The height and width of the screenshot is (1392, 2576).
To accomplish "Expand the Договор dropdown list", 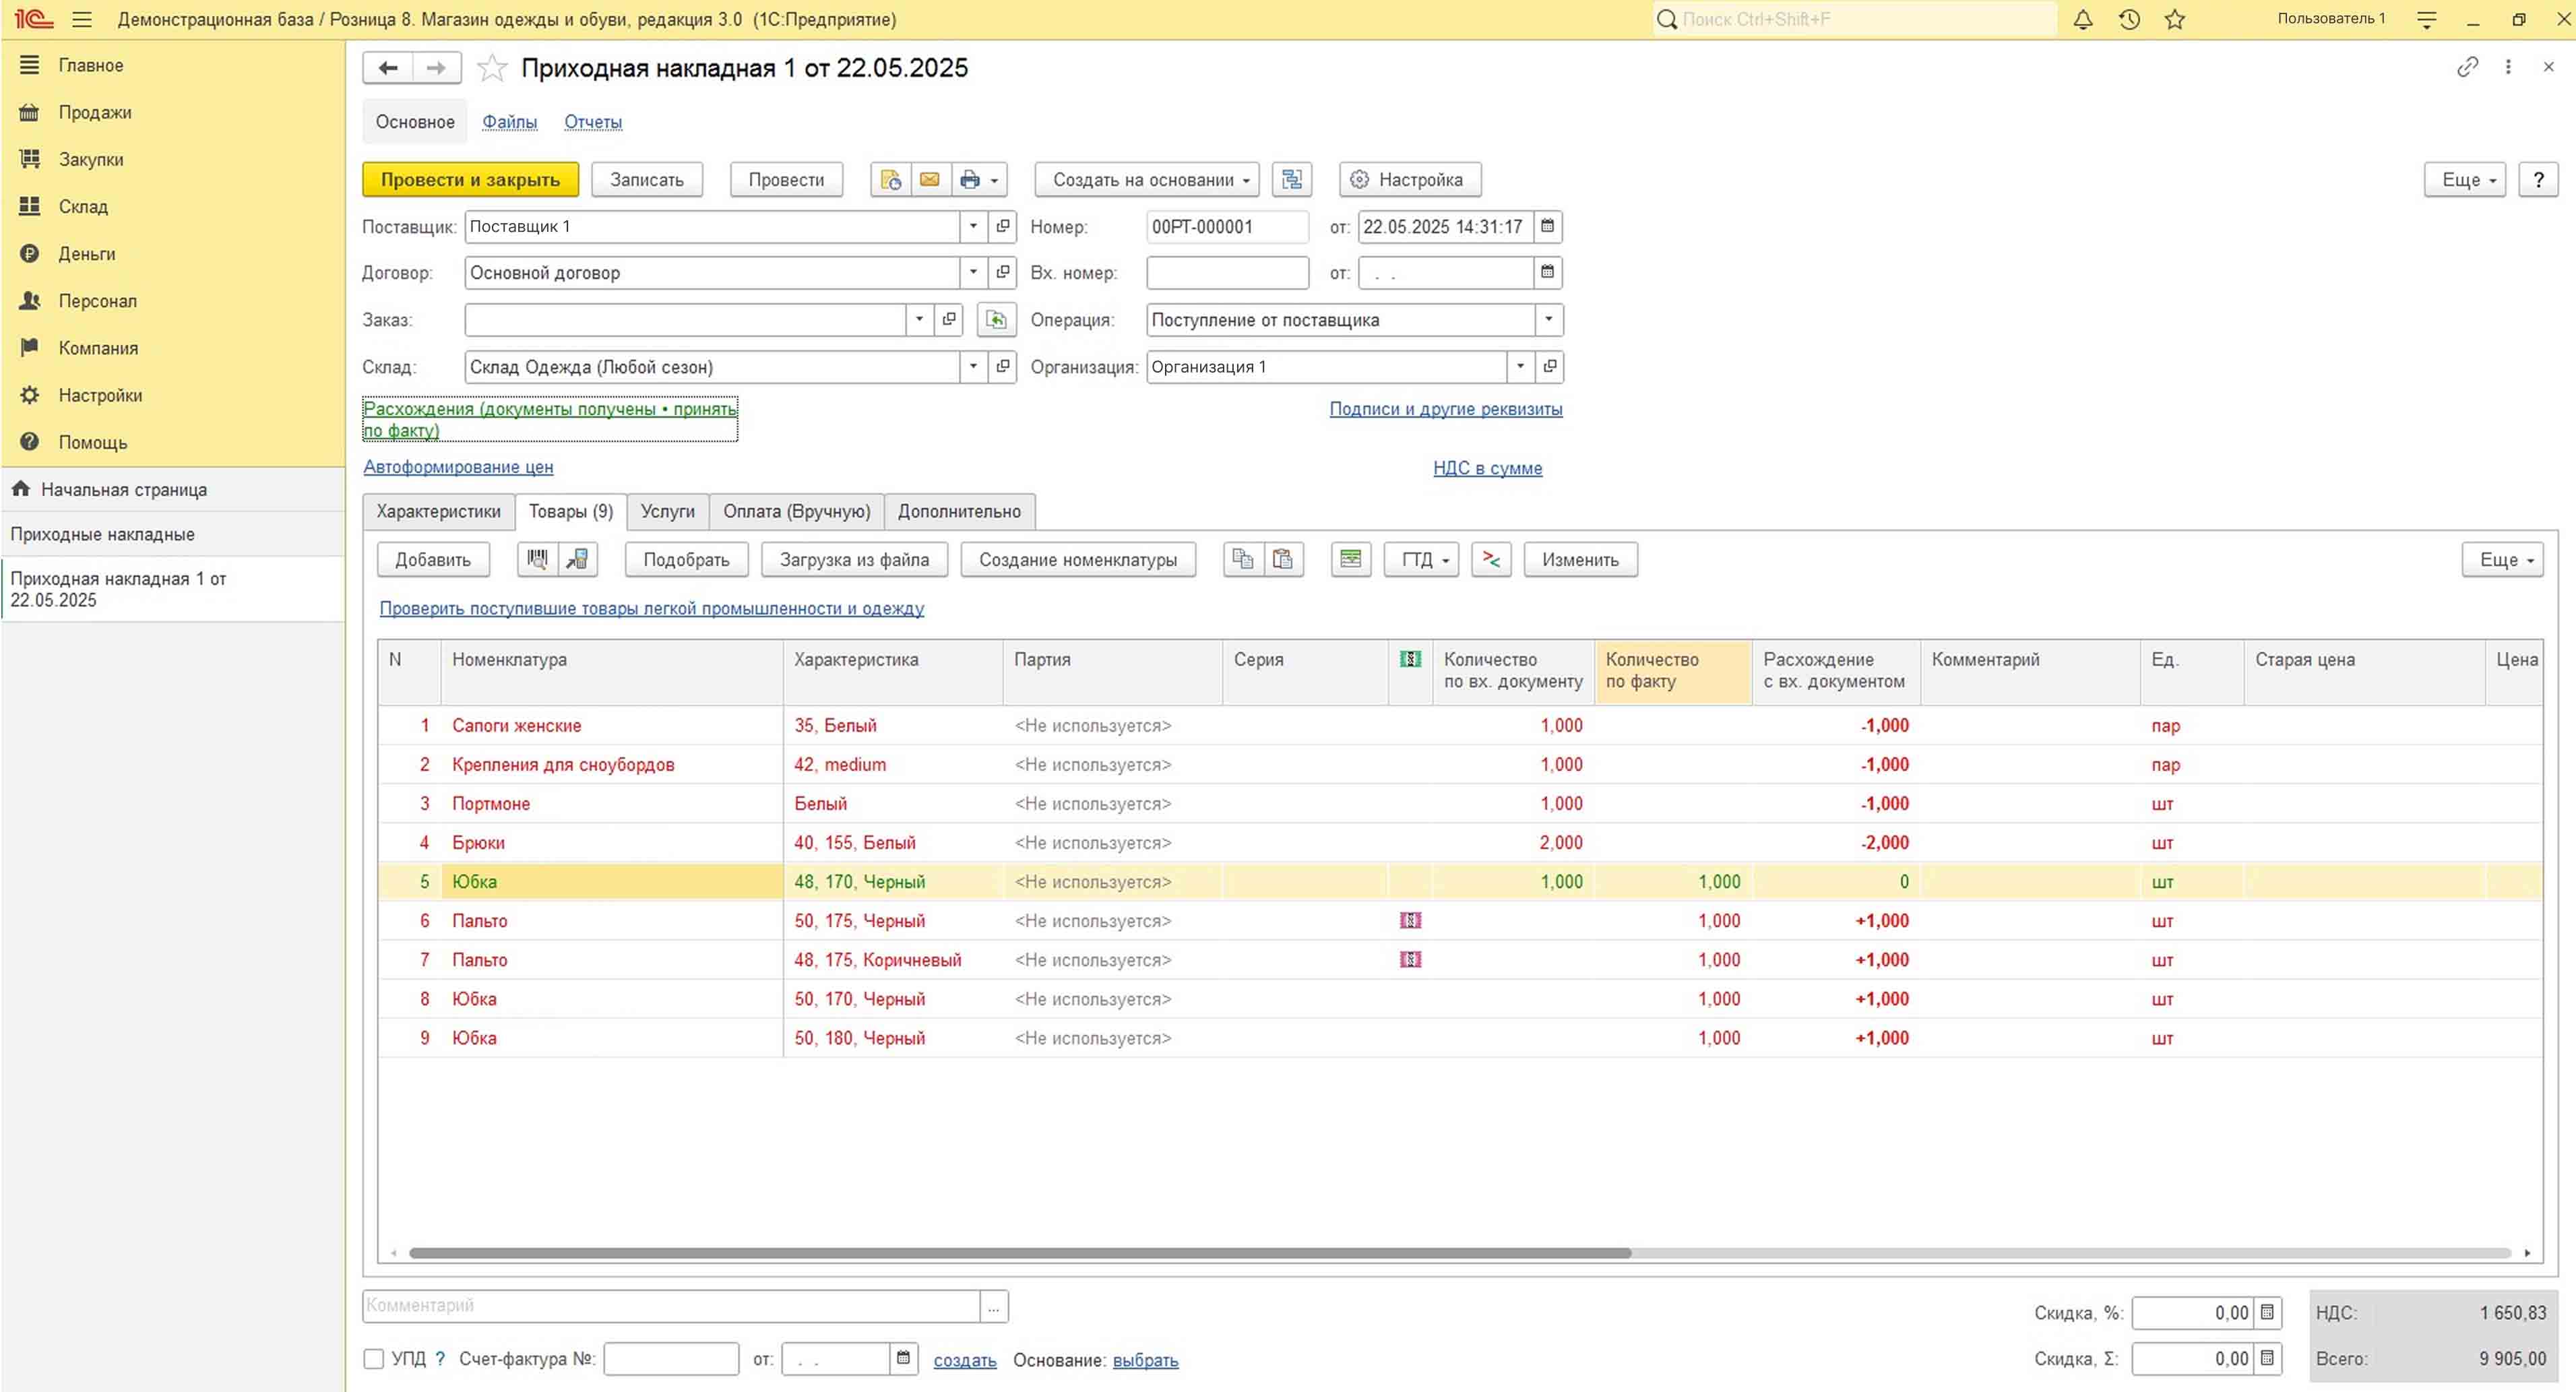I will coord(973,273).
